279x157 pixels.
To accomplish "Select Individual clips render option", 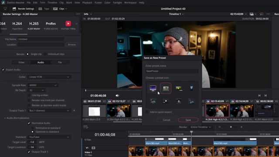I will (45, 54).
